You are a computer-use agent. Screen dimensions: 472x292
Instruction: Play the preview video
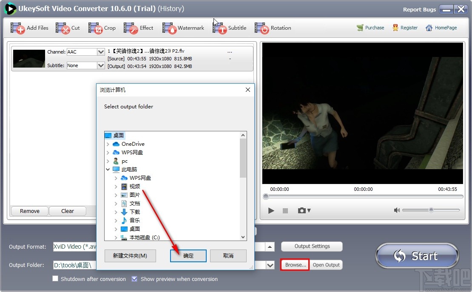coord(271,210)
